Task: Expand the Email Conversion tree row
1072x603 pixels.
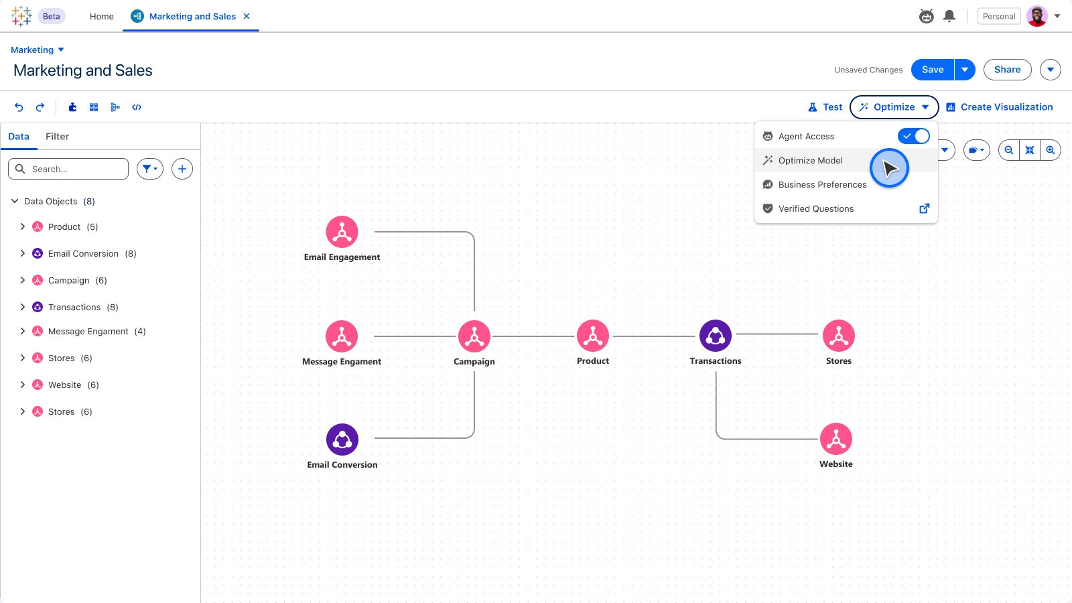Action: [x=23, y=253]
